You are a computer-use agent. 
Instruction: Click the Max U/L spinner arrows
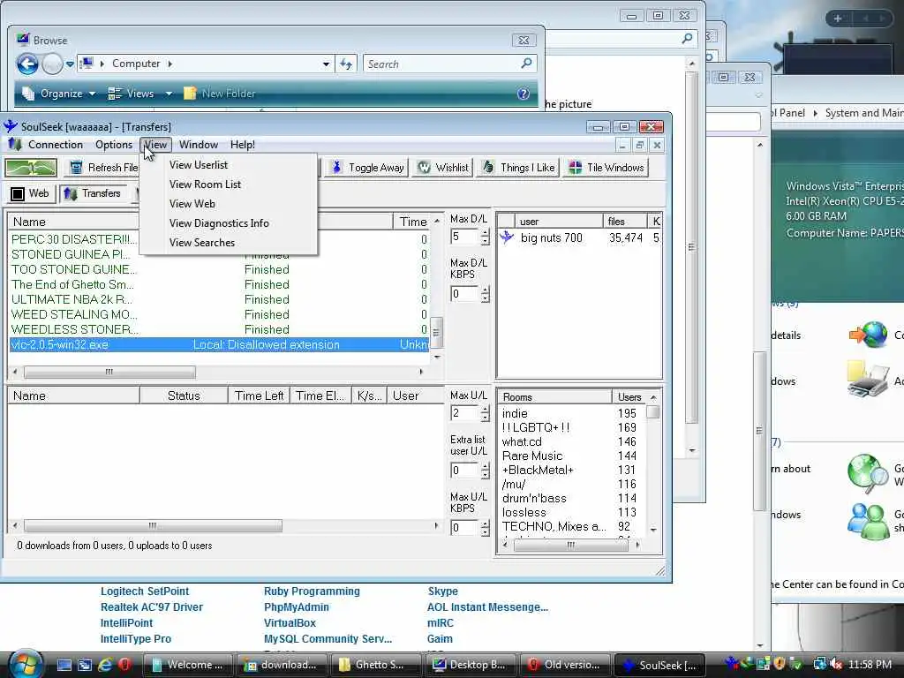coord(485,413)
